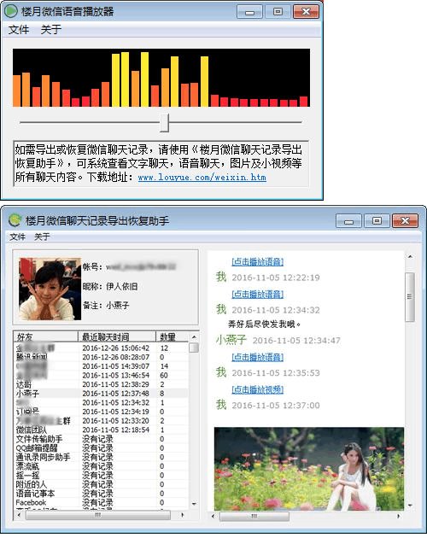427x538 pixels.
Task: Click the 昵称: 伊人依旧 profile text
Action: click(110, 286)
